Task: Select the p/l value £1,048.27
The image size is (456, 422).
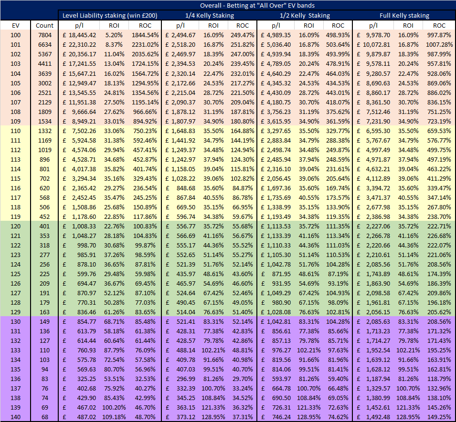Action: (x=79, y=236)
